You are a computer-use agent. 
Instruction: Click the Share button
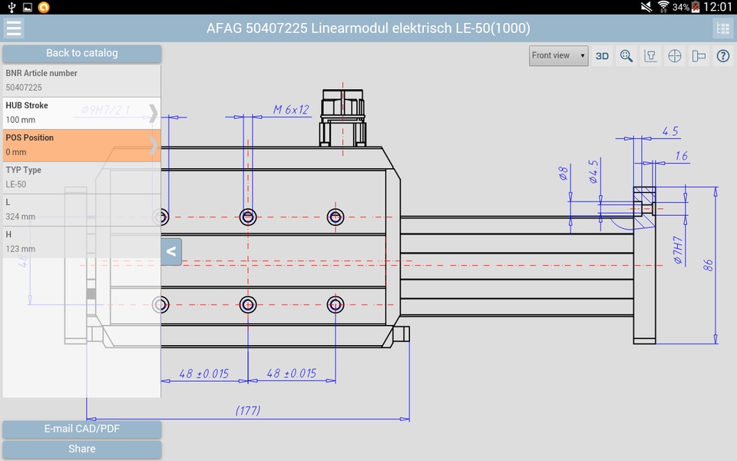(x=82, y=449)
